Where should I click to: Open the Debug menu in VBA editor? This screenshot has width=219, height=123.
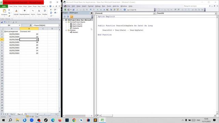(x=98, y=6)
